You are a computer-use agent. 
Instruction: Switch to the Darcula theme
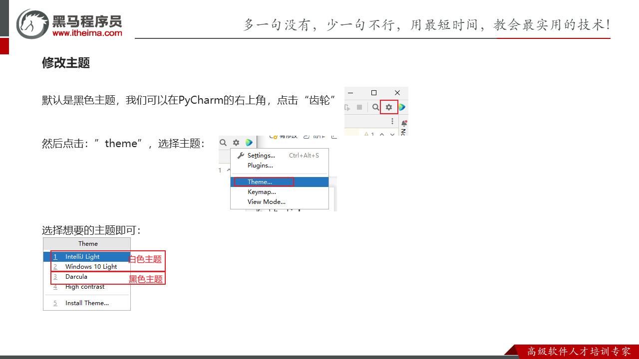click(x=76, y=277)
